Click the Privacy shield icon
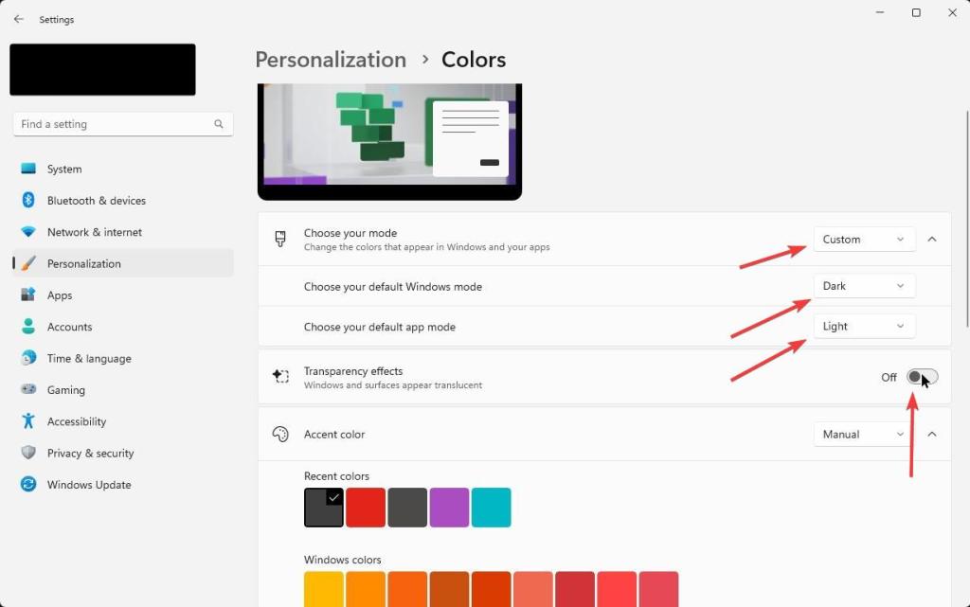The width and height of the screenshot is (970, 607). point(28,453)
